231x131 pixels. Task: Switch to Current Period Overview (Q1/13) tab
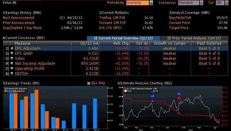pyautogui.click(x=124, y=38)
